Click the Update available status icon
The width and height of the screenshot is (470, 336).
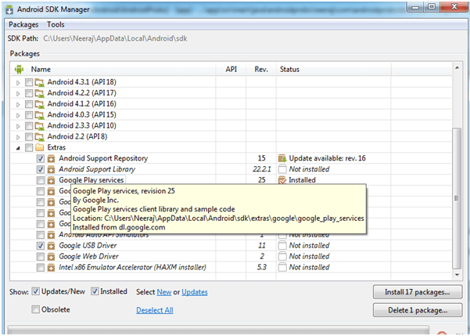(x=282, y=158)
